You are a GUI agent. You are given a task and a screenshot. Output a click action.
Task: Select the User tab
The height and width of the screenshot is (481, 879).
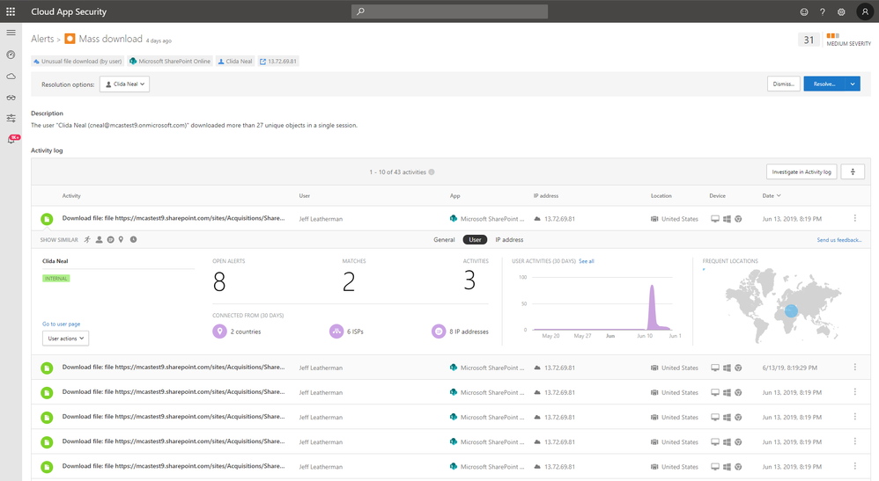[475, 240]
